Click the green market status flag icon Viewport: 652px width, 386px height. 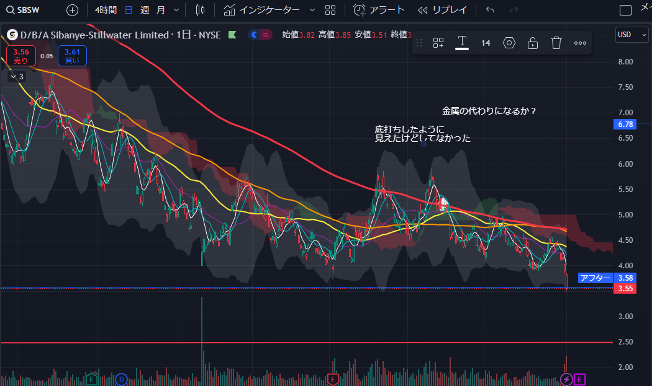232,35
